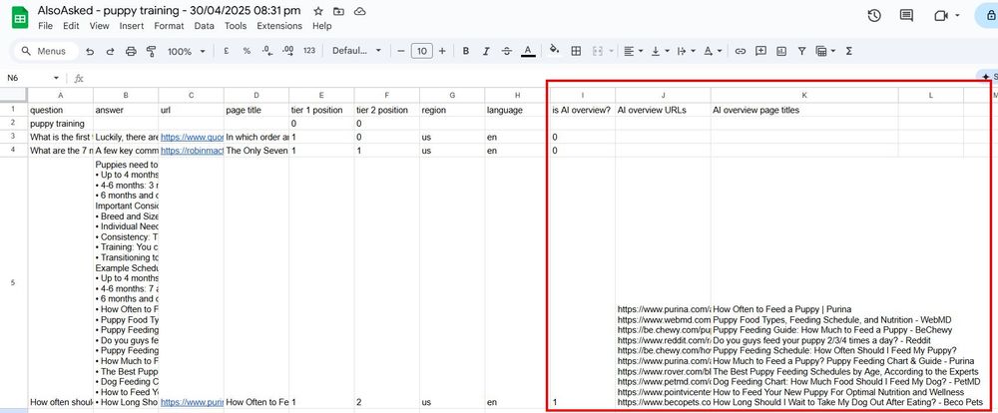The height and width of the screenshot is (413, 998).
Task: Undo the last action
Action: tap(90, 51)
